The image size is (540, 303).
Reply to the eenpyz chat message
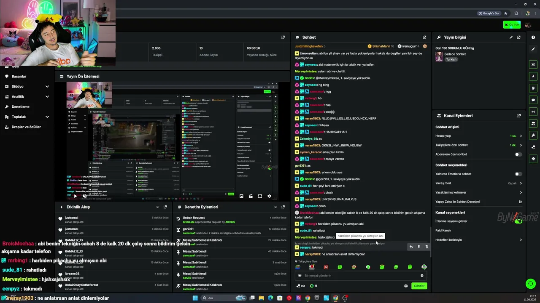click(x=411, y=247)
